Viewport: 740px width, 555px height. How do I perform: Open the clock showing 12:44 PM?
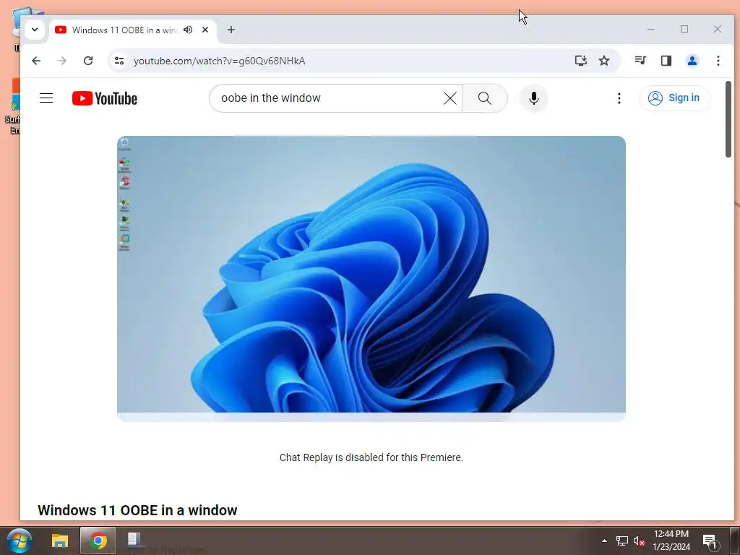click(x=671, y=541)
